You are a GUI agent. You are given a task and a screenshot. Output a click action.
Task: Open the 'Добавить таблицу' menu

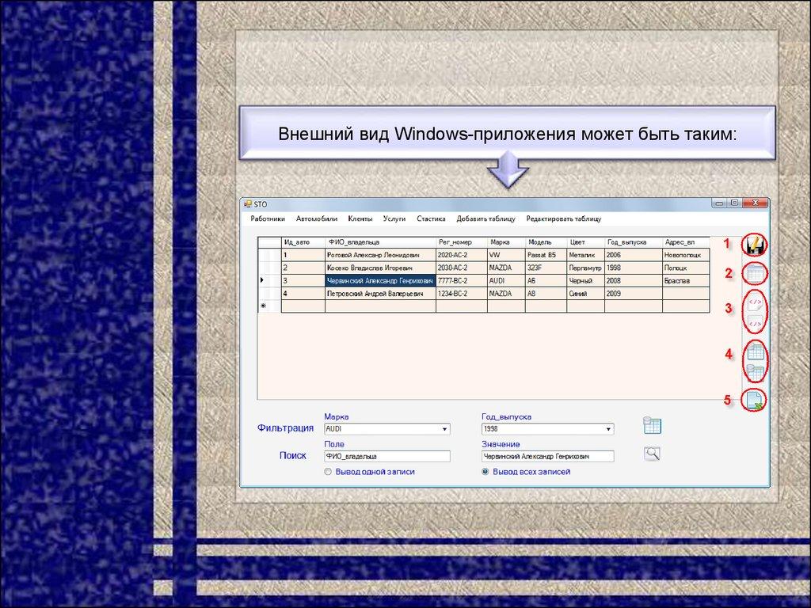485,218
